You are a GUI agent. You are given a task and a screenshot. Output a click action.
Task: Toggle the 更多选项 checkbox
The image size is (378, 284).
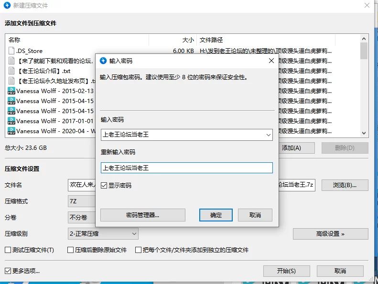[8, 271]
